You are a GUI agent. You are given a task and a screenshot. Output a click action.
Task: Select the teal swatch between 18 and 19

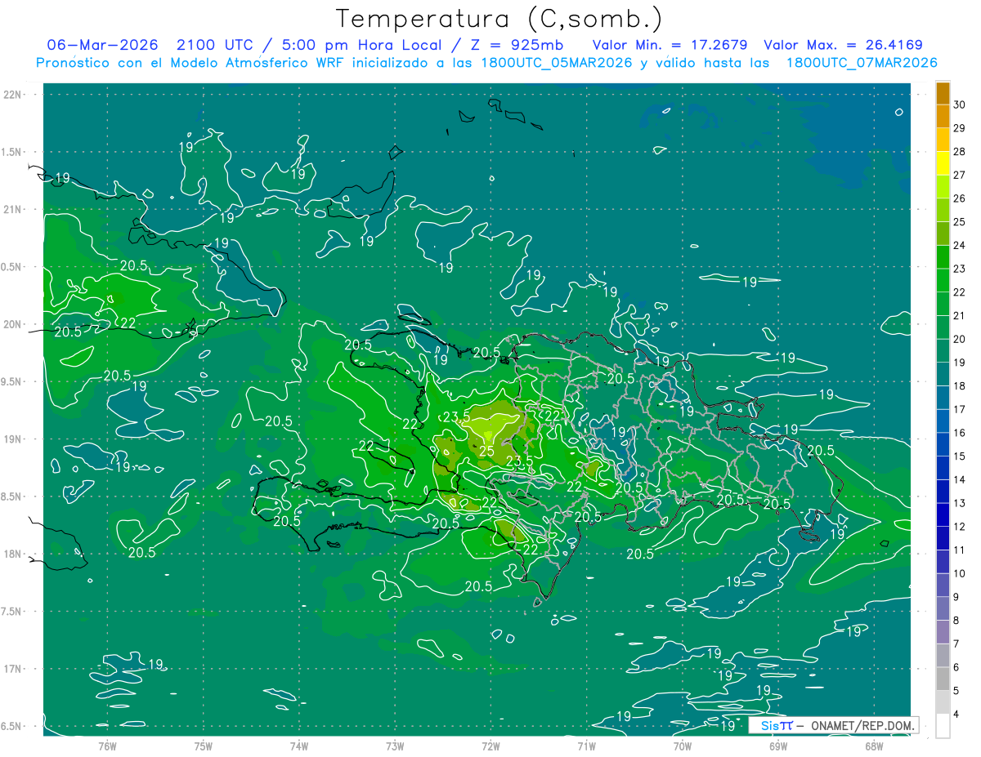coord(943,375)
